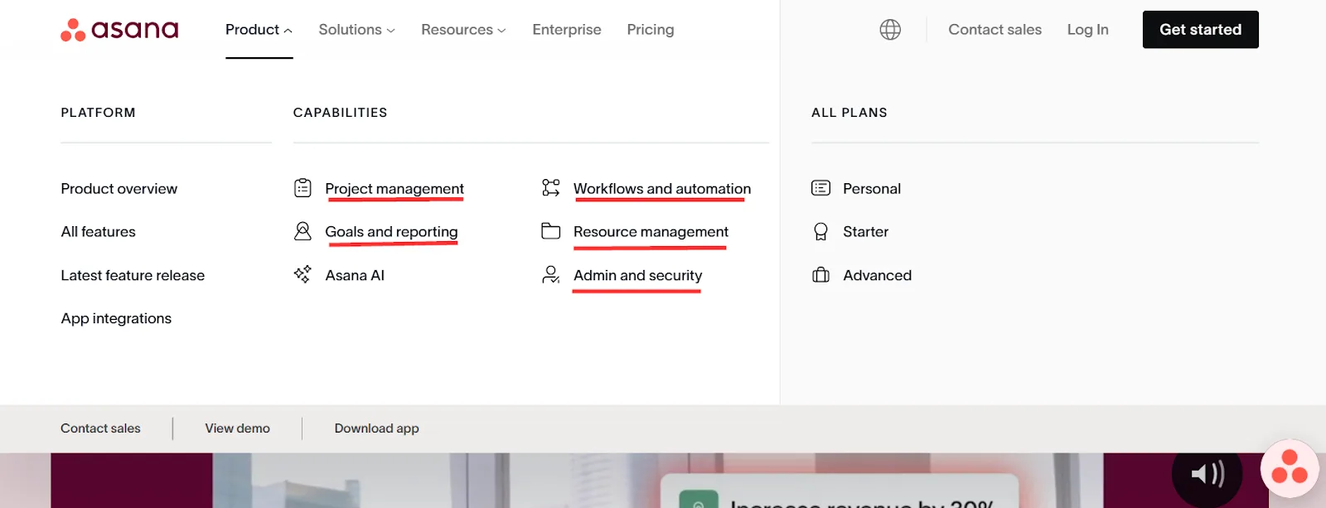Open the Asana chat bubble widget
The width and height of the screenshot is (1326, 508).
pyautogui.click(x=1290, y=468)
